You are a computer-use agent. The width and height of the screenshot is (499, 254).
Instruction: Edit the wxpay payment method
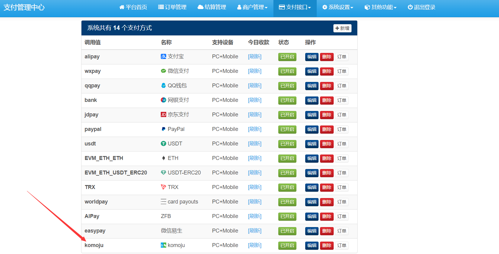click(x=312, y=71)
